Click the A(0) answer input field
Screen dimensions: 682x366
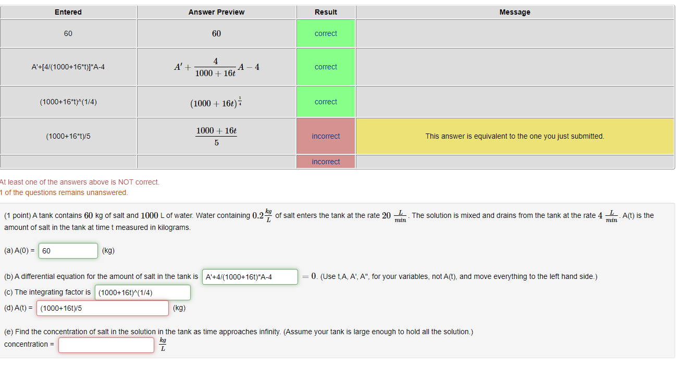(x=68, y=251)
